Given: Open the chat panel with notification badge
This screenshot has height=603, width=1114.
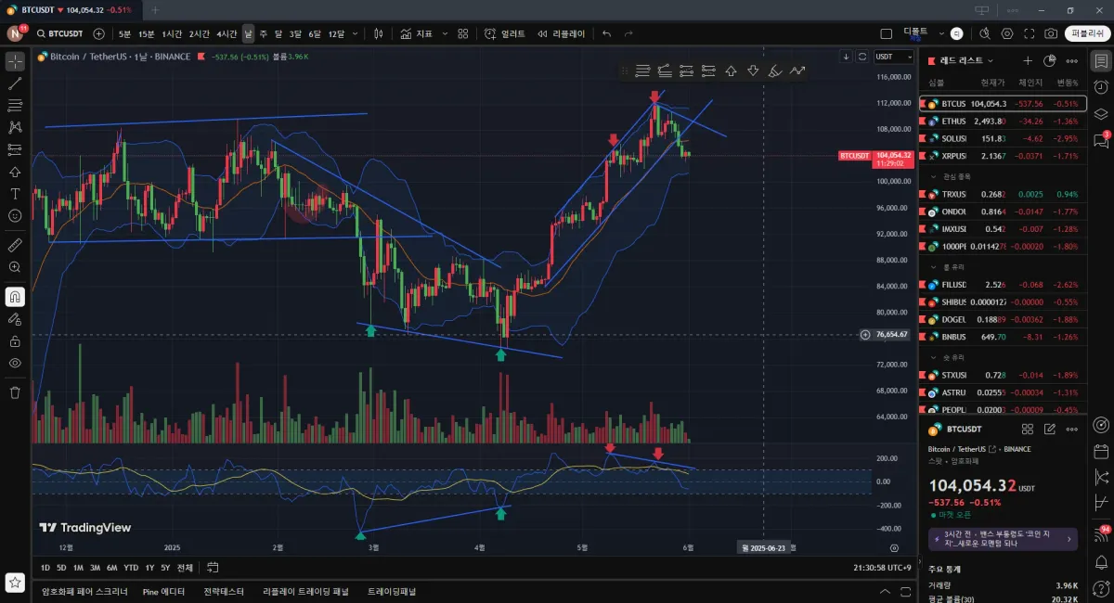Looking at the screenshot, I should 1101,141.
